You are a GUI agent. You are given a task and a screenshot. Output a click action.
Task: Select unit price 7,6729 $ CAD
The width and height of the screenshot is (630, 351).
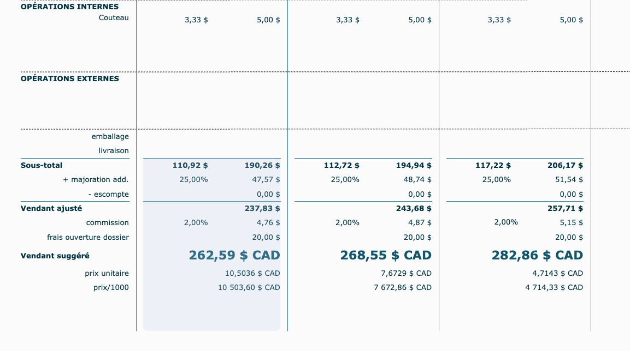(406, 273)
